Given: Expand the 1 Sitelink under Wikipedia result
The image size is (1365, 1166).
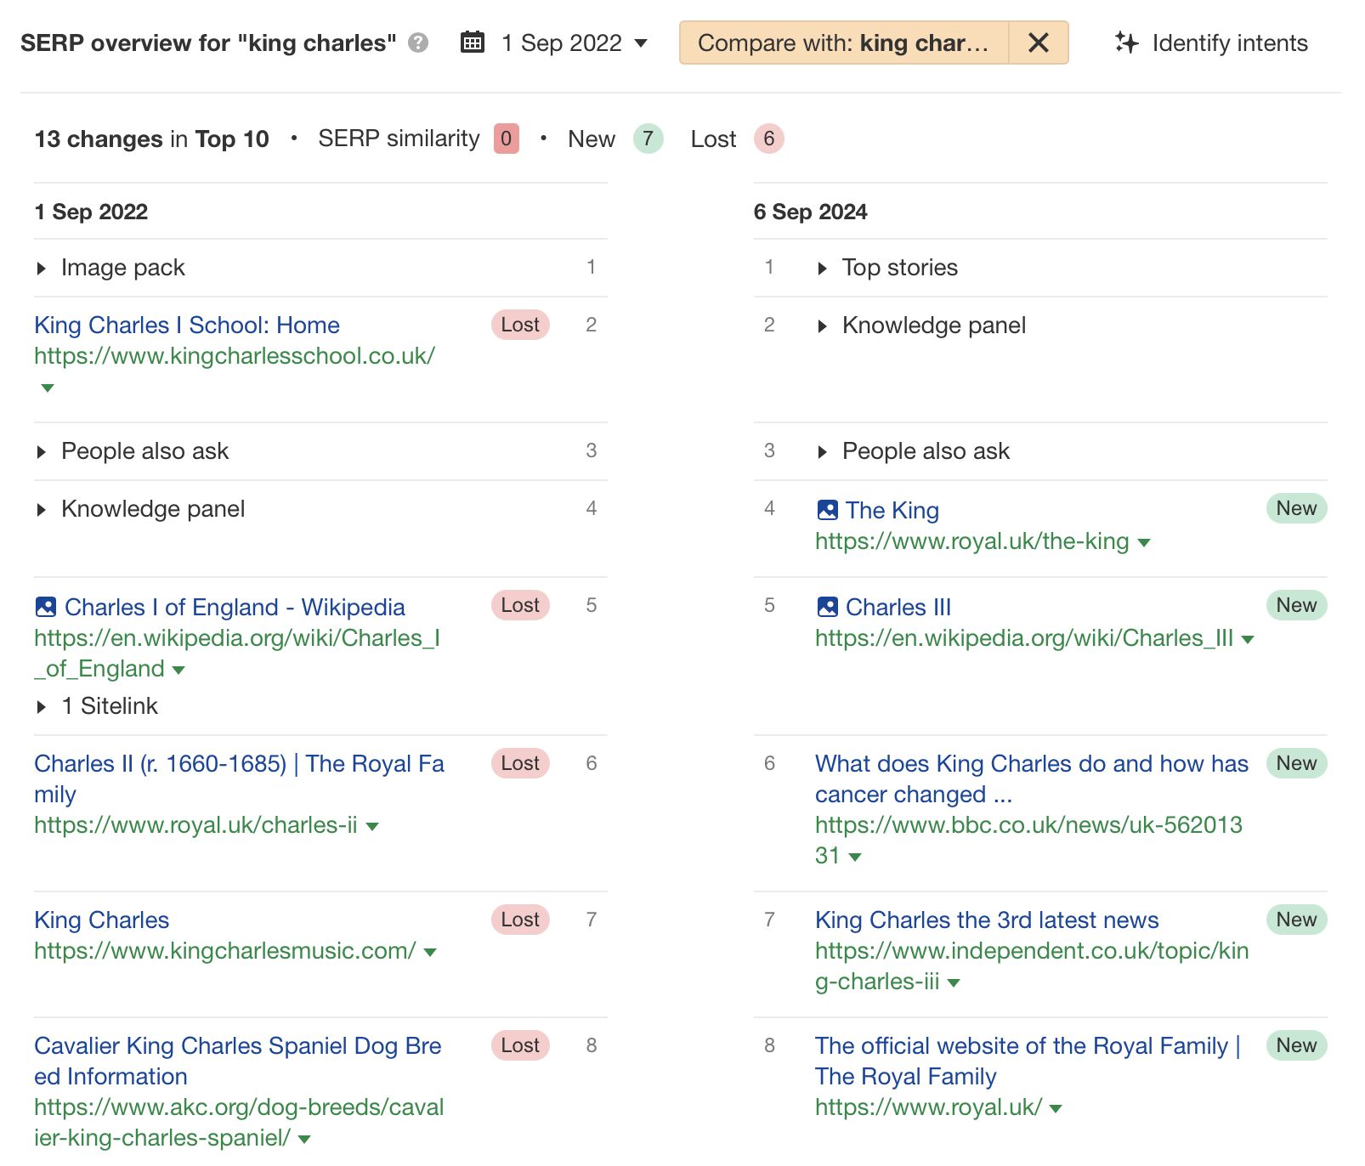Looking at the screenshot, I should point(42,705).
